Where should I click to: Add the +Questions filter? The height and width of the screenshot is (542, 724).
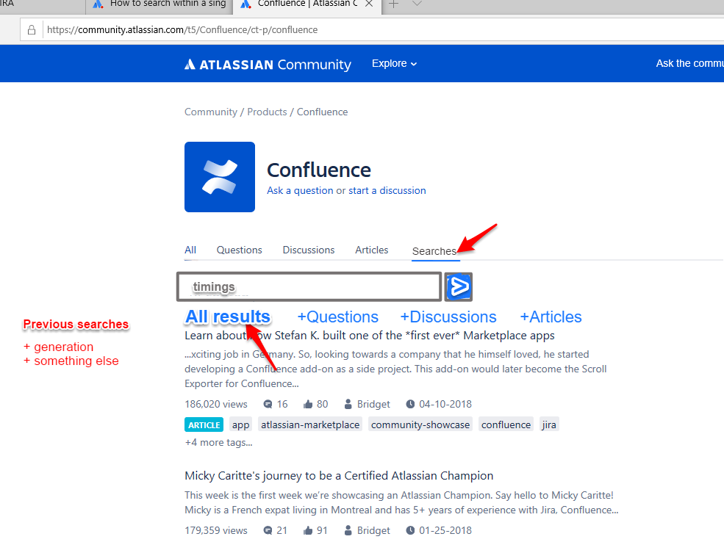tap(337, 317)
